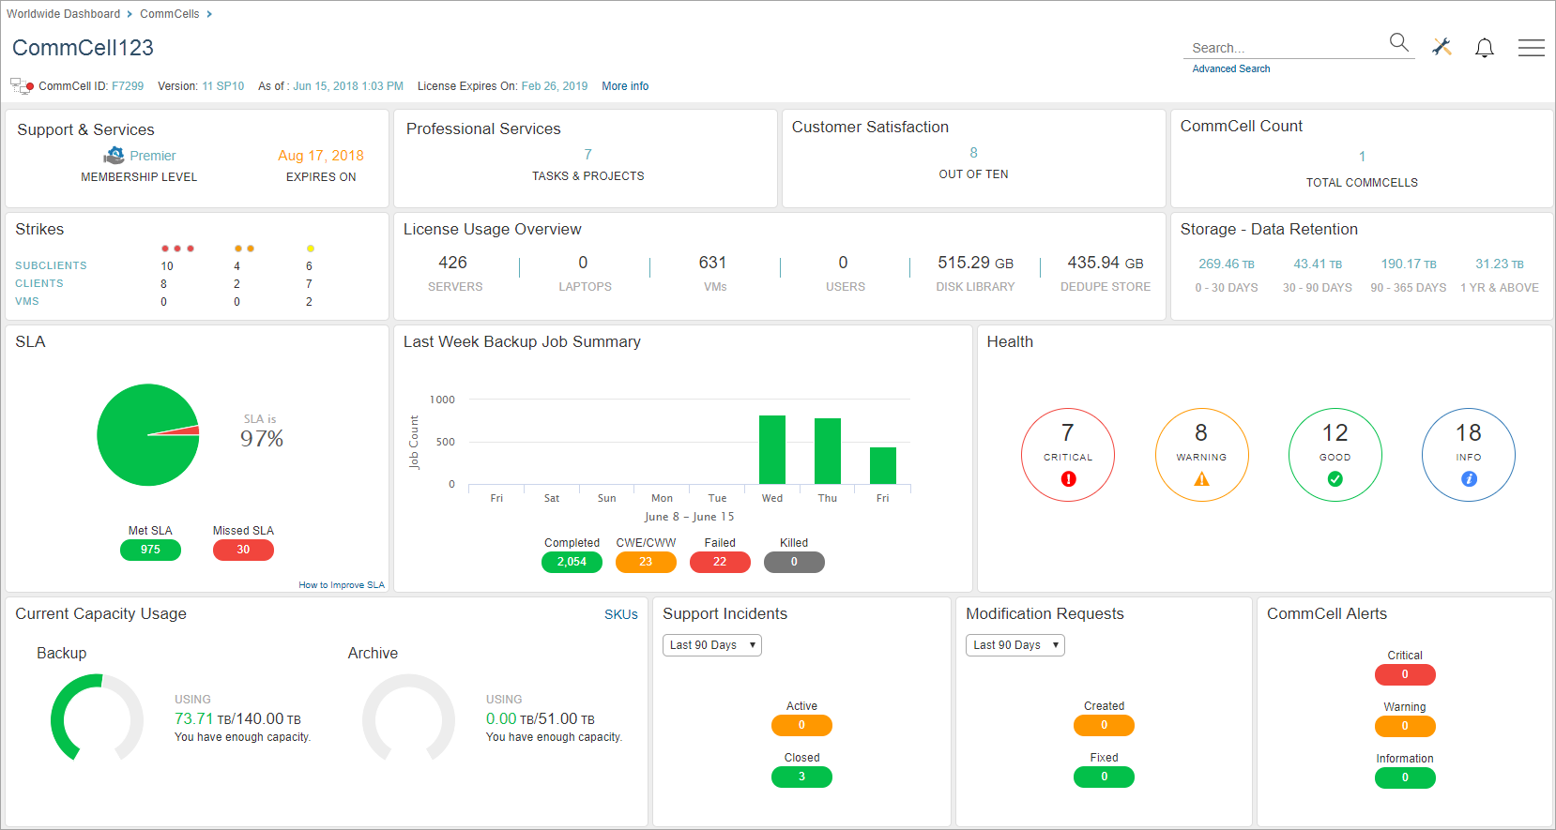
Task: Navigate to Worldwide Dashboard breadcrumb
Action: [63, 14]
